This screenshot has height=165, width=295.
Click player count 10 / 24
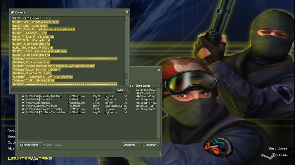[96, 106]
